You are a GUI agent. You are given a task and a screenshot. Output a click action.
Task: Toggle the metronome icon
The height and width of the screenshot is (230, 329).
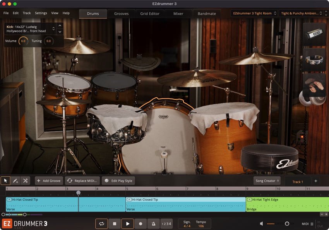(x=154, y=224)
